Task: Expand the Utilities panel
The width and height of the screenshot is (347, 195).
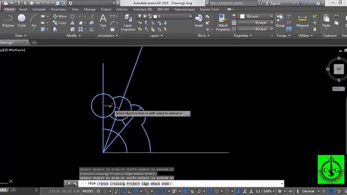Action: (x=305, y=36)
